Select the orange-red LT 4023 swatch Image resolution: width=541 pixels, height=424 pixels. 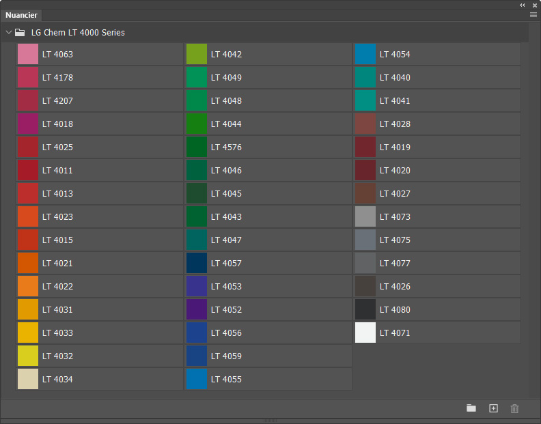[28, 216]
